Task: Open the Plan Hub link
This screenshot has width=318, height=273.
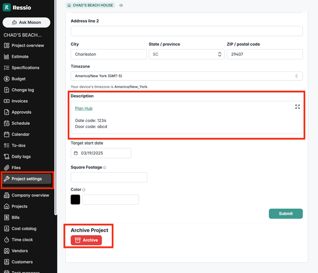Action: pyautogui.click(x=84, y=109)
